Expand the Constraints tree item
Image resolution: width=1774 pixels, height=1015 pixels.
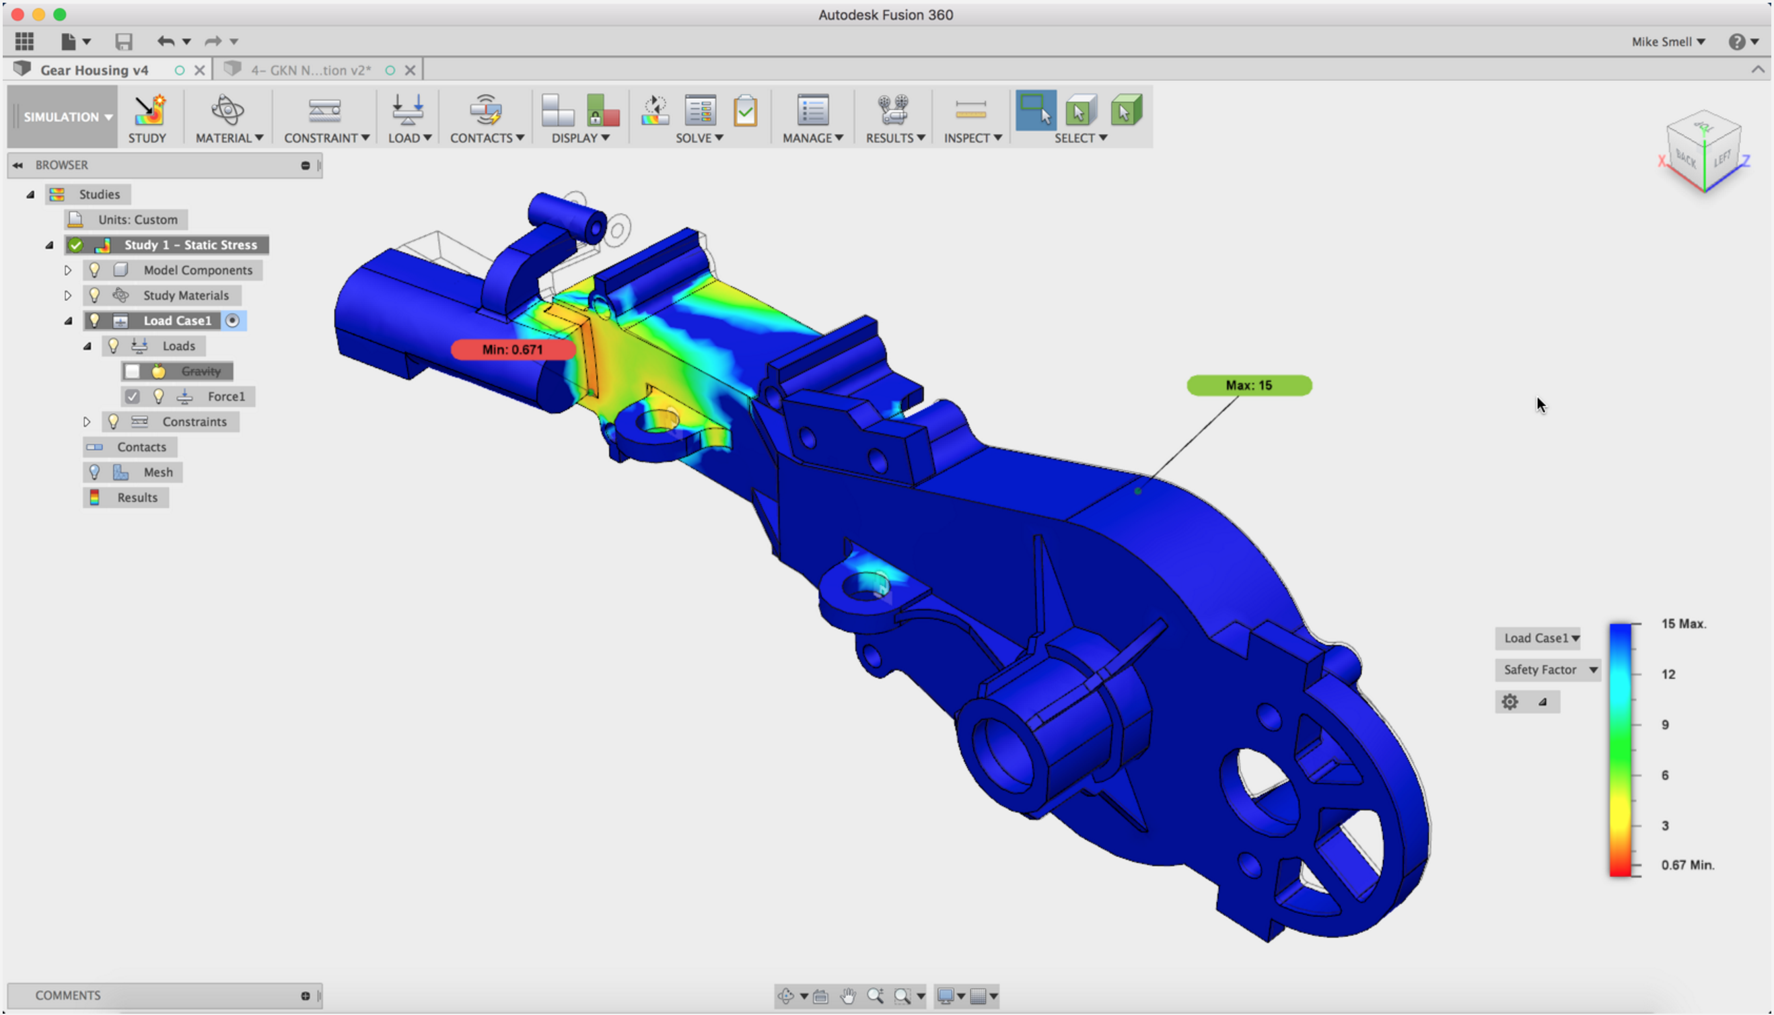(84, 421)
